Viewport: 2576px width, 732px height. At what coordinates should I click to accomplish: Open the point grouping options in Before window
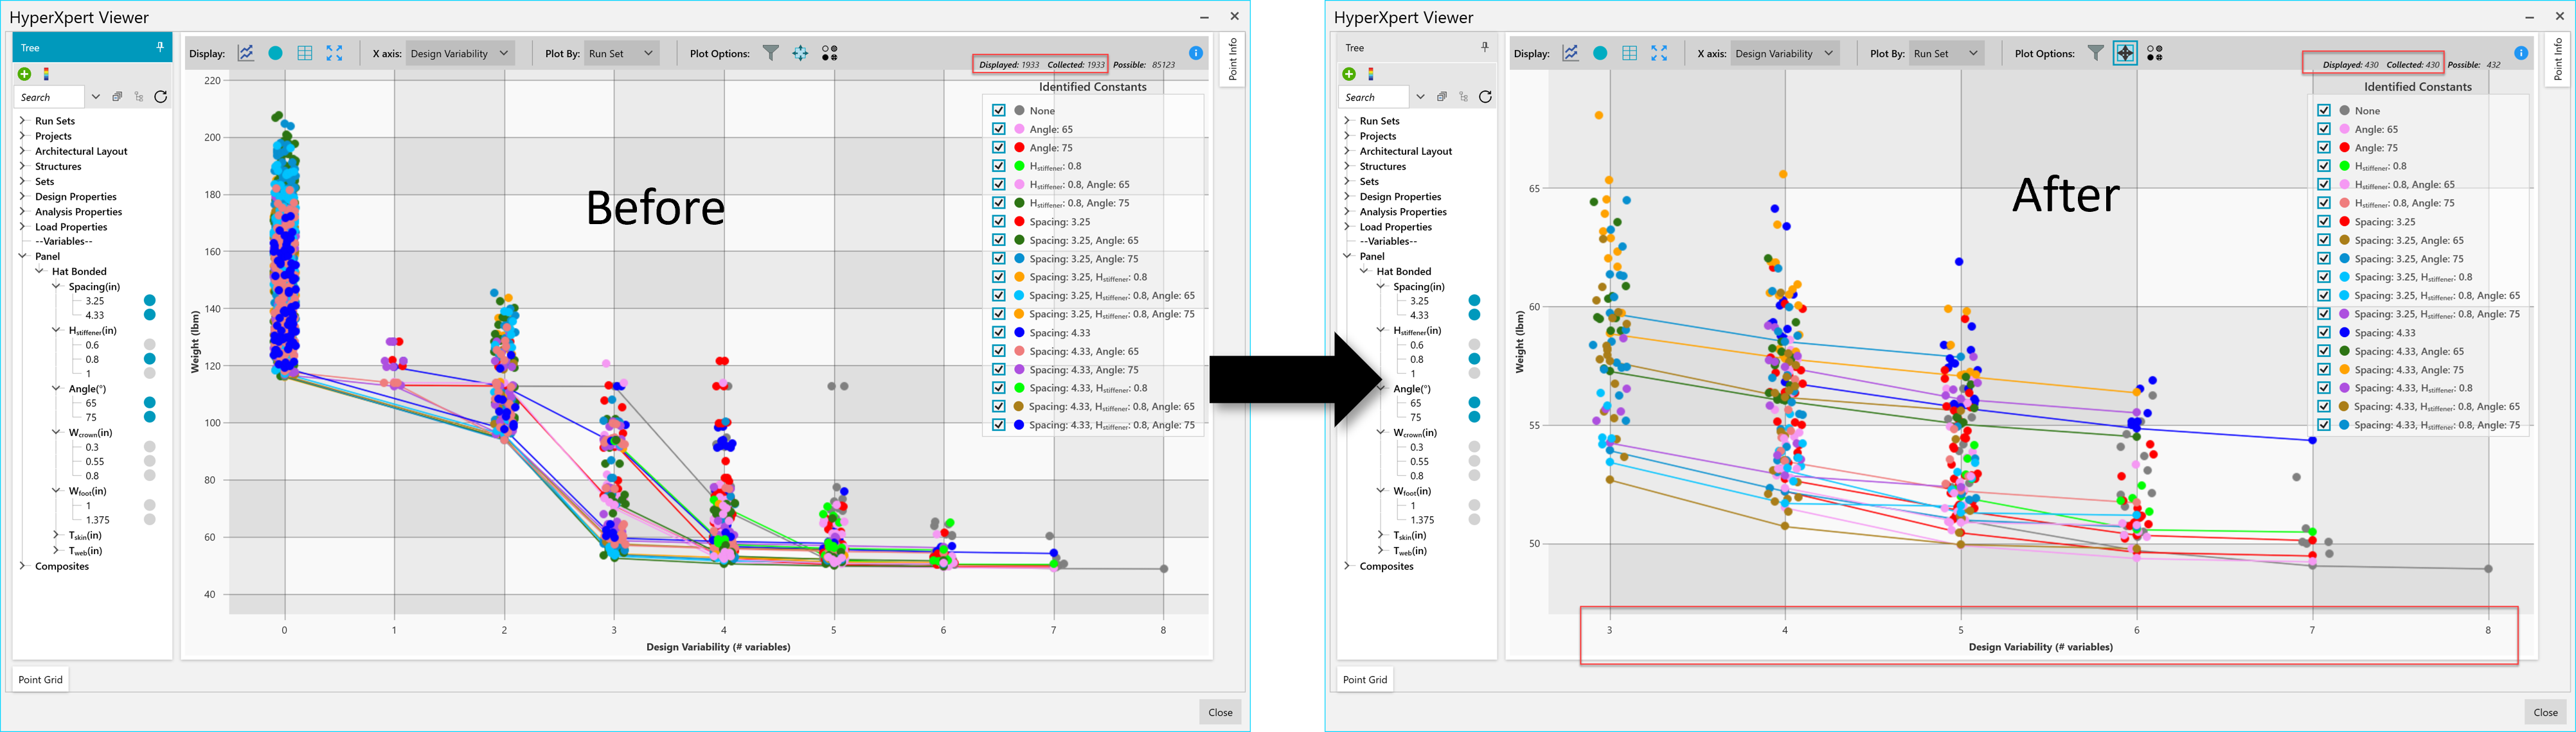(x=830, y=53)
